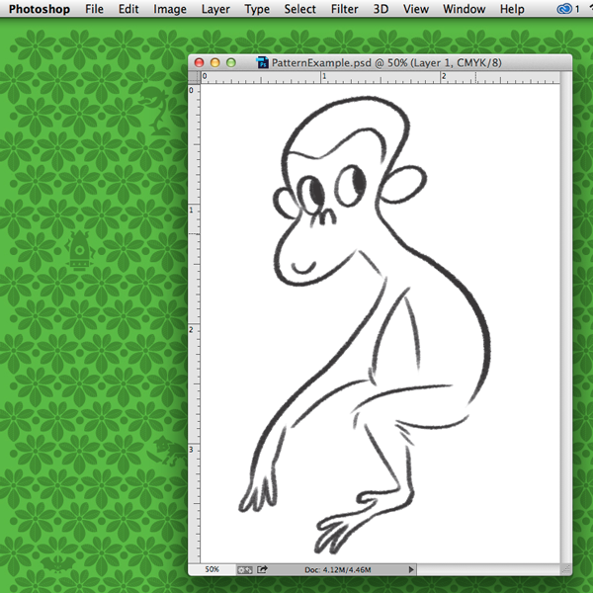Open the File menu
The image size is (593, 593).
coord(94,9)
